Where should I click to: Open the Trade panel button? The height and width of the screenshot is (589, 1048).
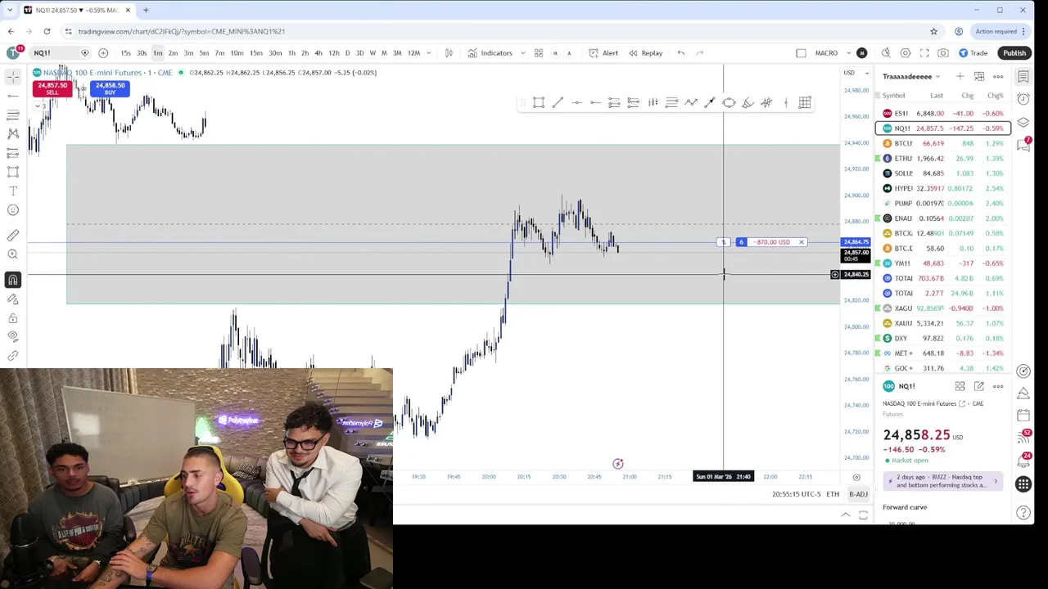[x=973, y=53]
